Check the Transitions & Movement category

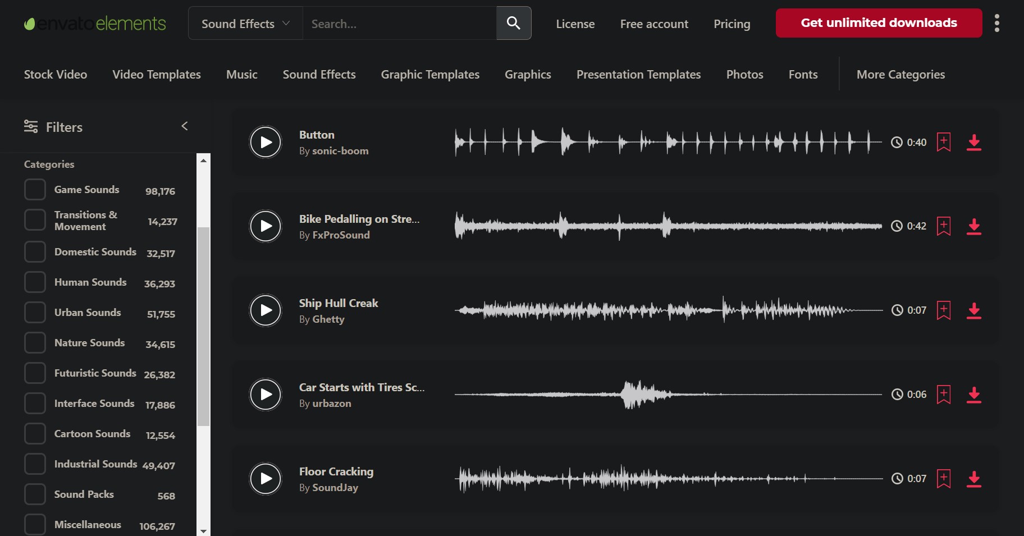[35, 220]
